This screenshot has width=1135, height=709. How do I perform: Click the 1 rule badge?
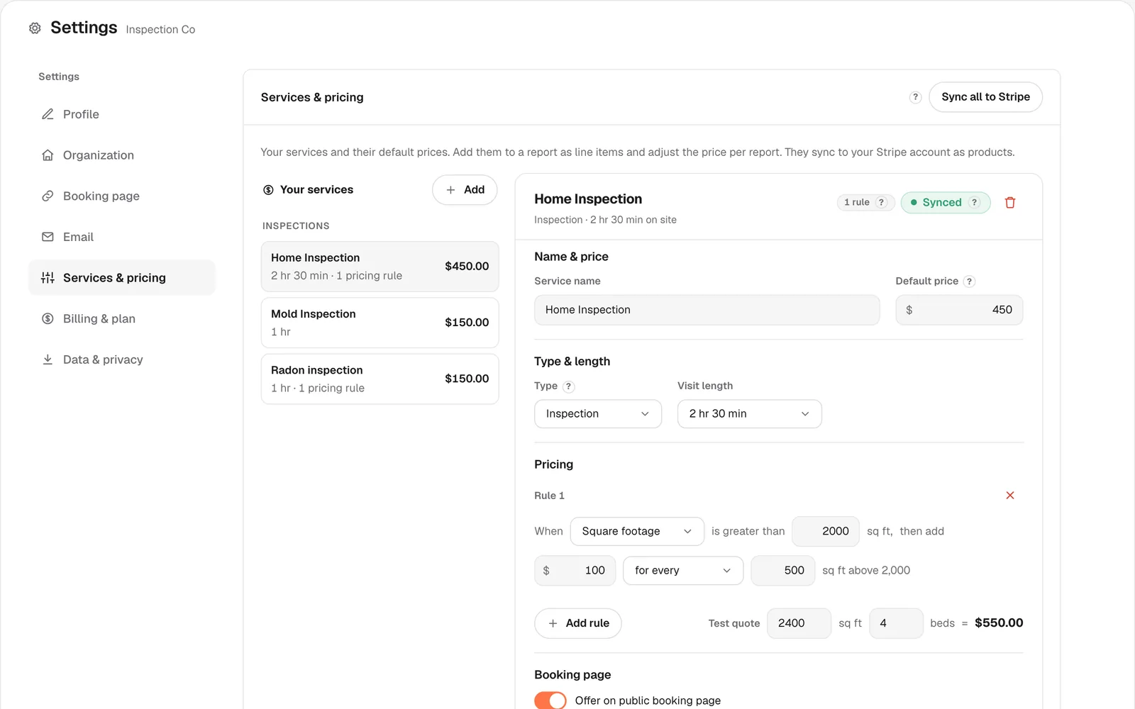pos(865,203)
